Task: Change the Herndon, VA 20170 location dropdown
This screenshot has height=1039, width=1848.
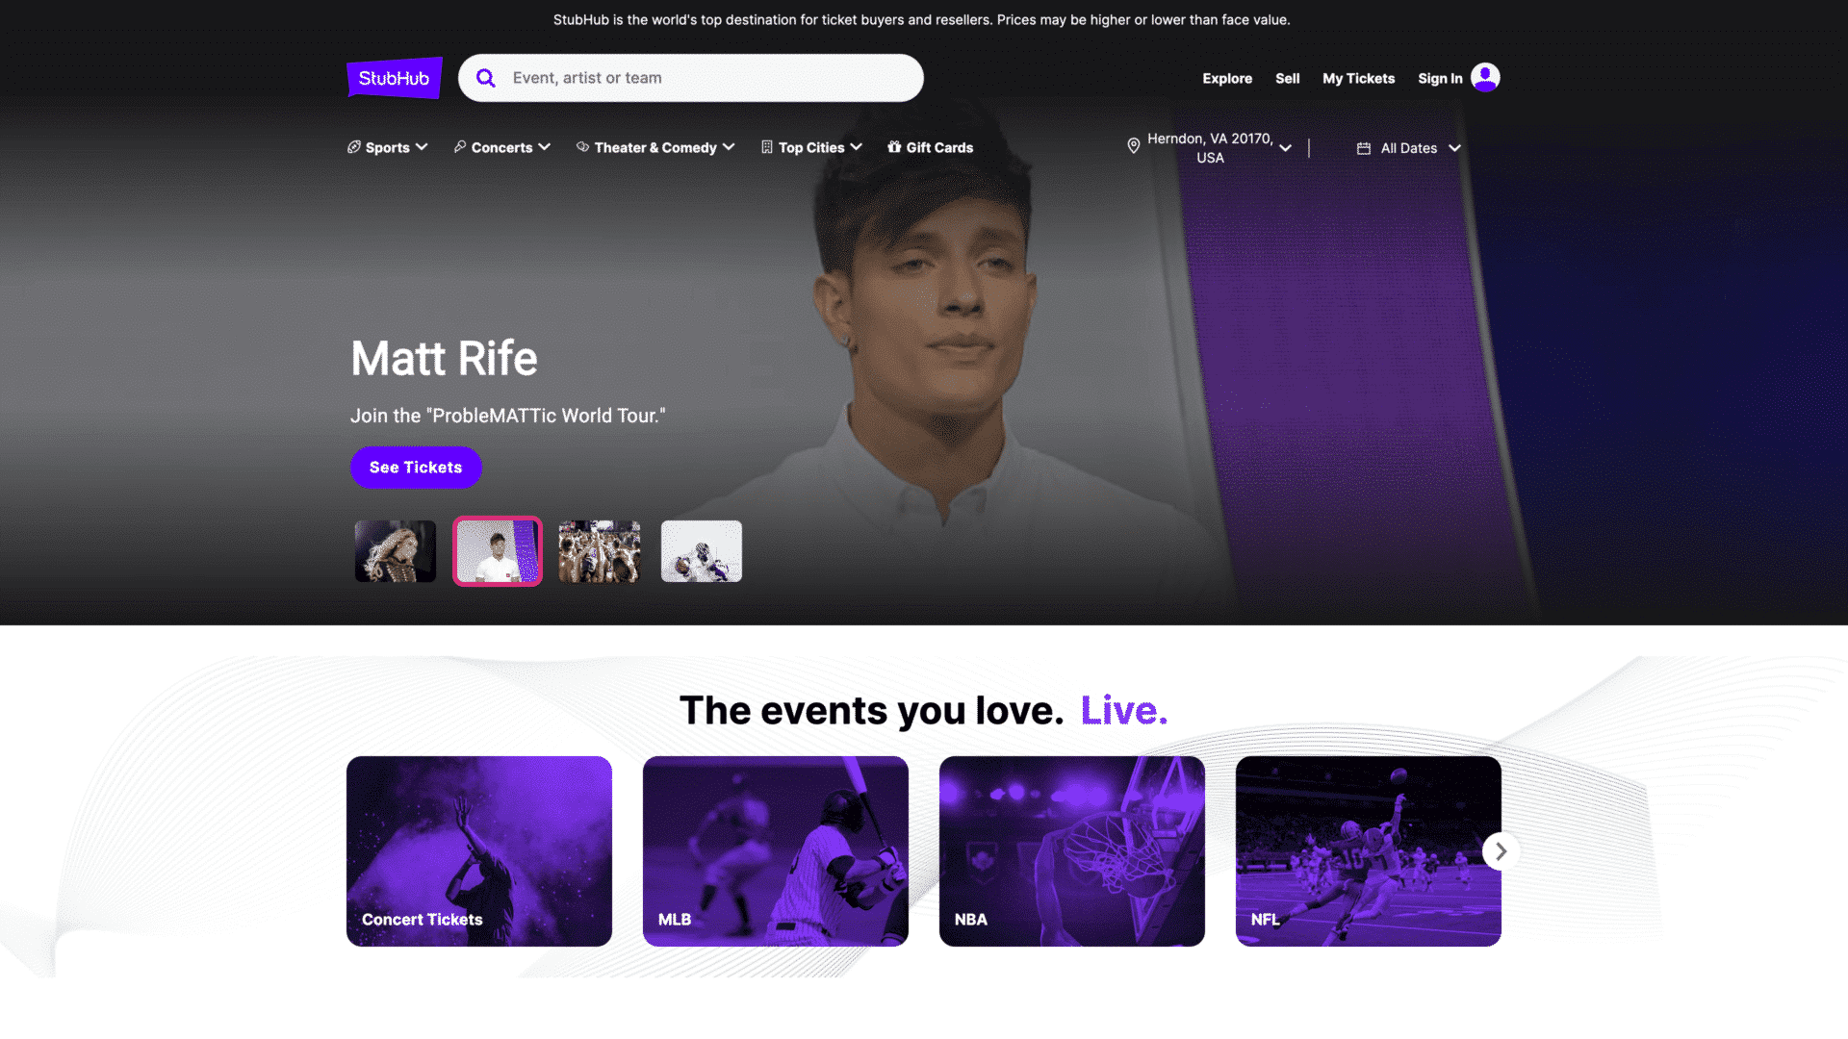Action: (1210, 148)
